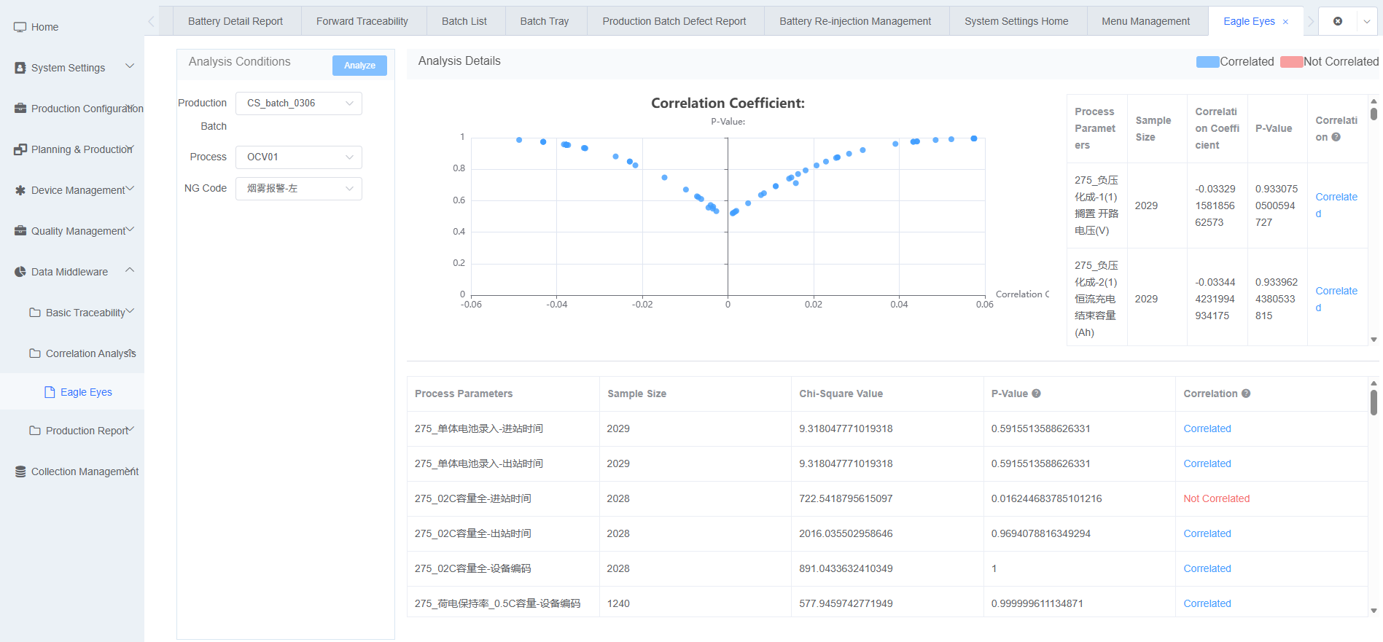Image resolution: width=1383 pixels, height=642 pixels.
Task: Click the Production Report folder icon
Action: click(x=35, y=431)
